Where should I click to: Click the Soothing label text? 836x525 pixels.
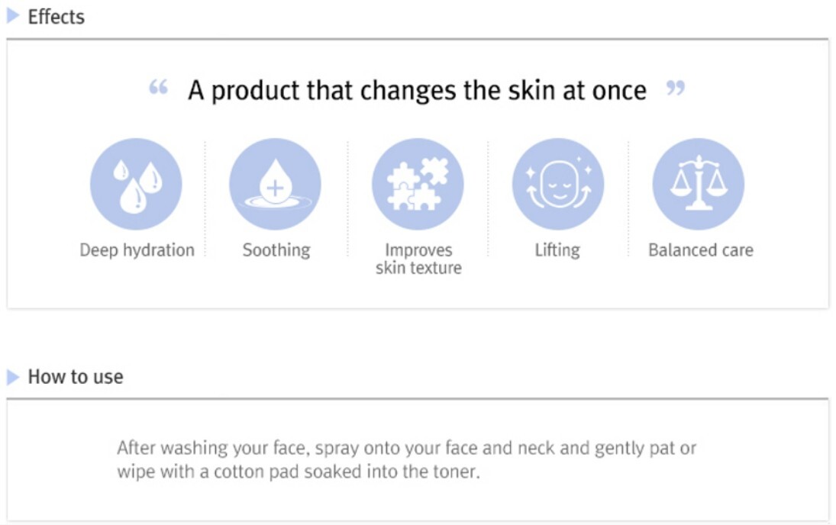[x=276, y=250]
